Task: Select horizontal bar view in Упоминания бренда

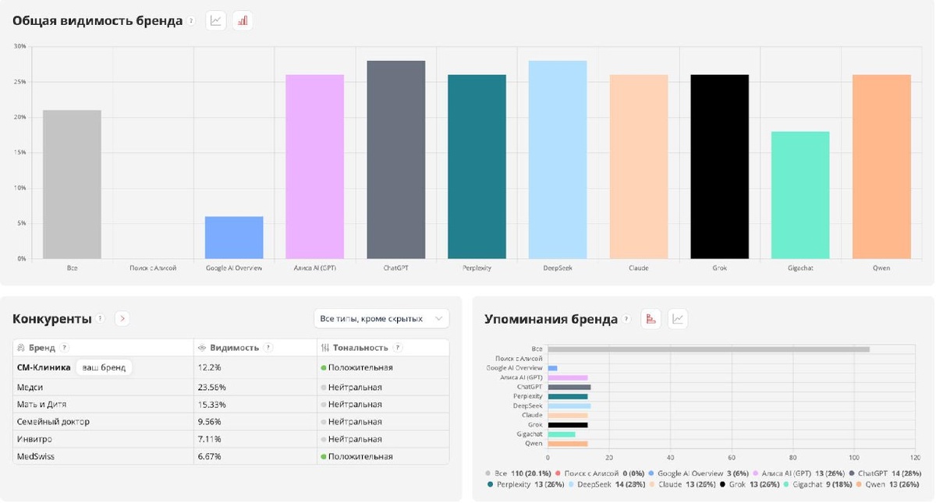Action: 651,318
